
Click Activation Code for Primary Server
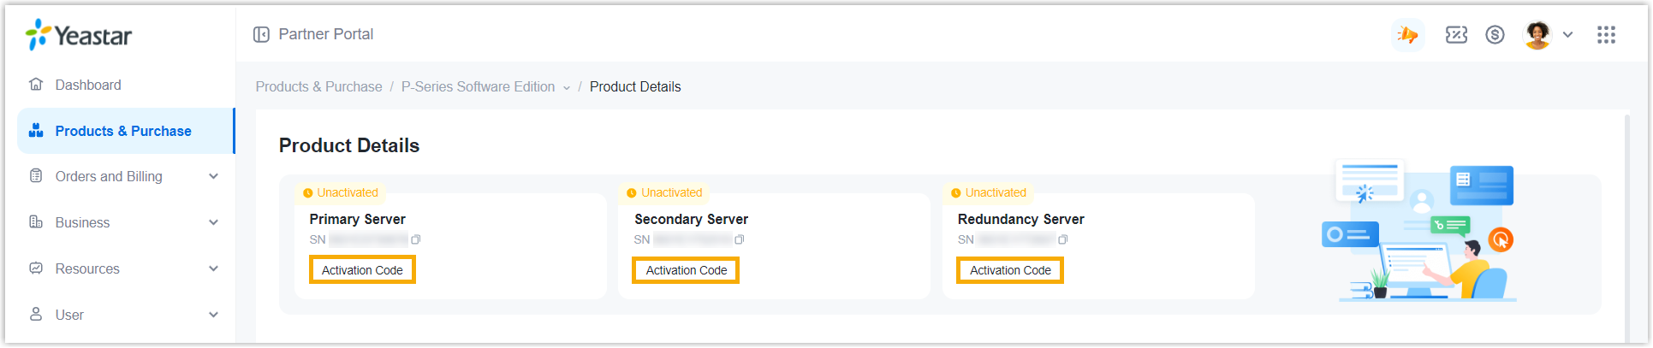pos(362,270)
